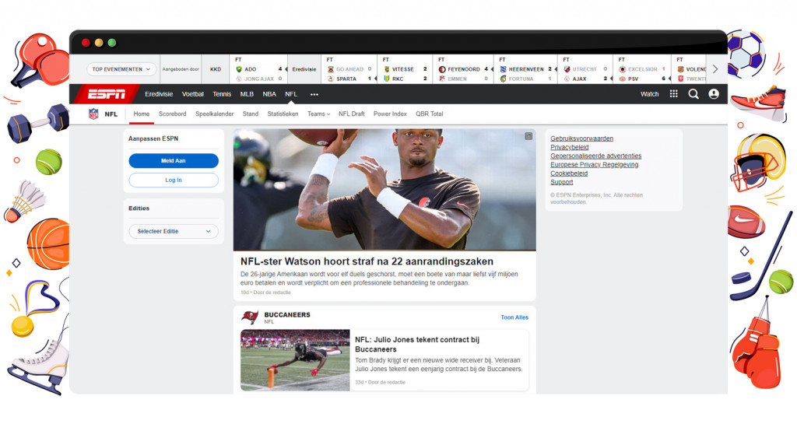Open the Voetbal menu item
Viewport: 797px width, 424px height.
click(193, 94)
